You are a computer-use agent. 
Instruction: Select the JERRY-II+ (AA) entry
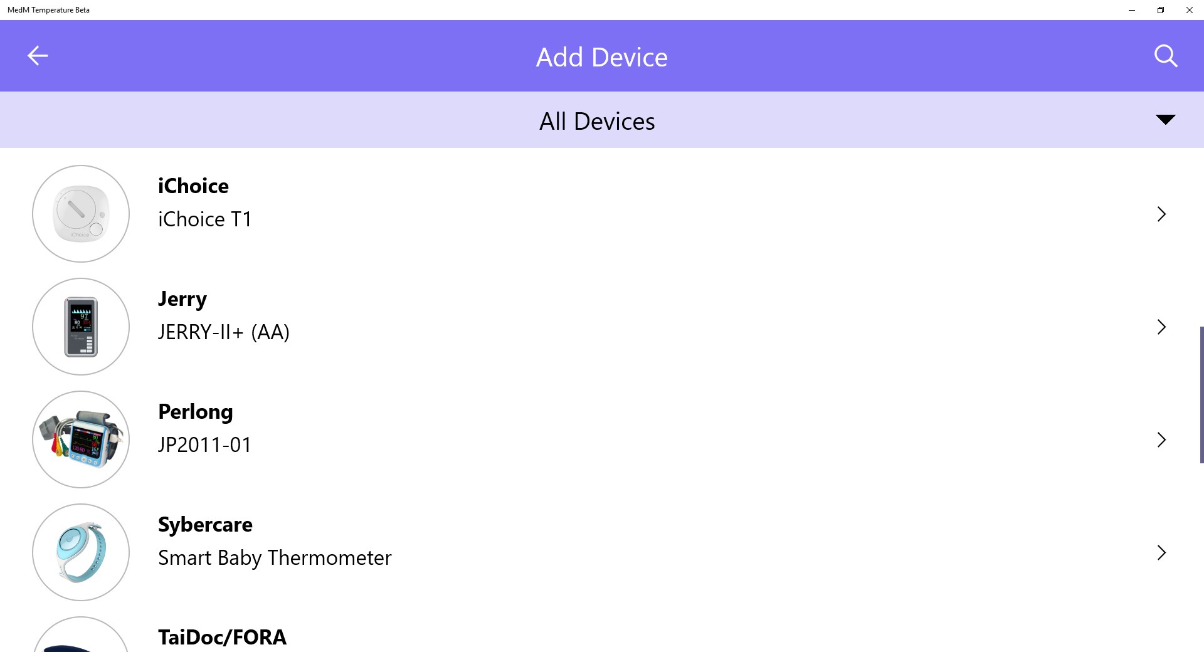pyautogui.click(x=223, y=332)
